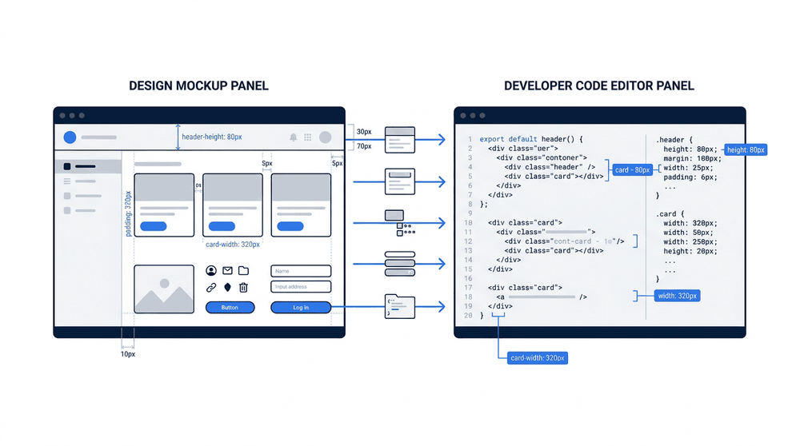
Task: Click the Input address field
Action: (301, 286)
